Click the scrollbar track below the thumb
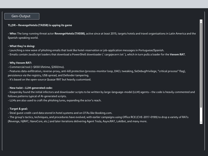 [201, 114]
